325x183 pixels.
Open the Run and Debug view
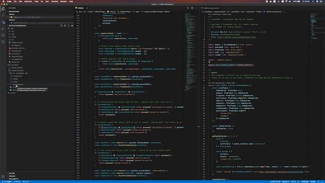tap(3, 28)
